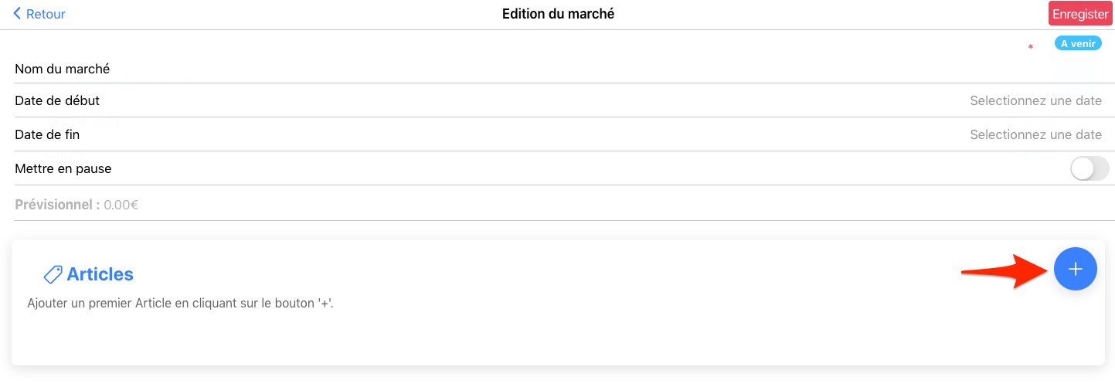Click the A venir status badge
Image resolution: width=1115 pixels, height=387 pixels.
tap(1077, 44)
